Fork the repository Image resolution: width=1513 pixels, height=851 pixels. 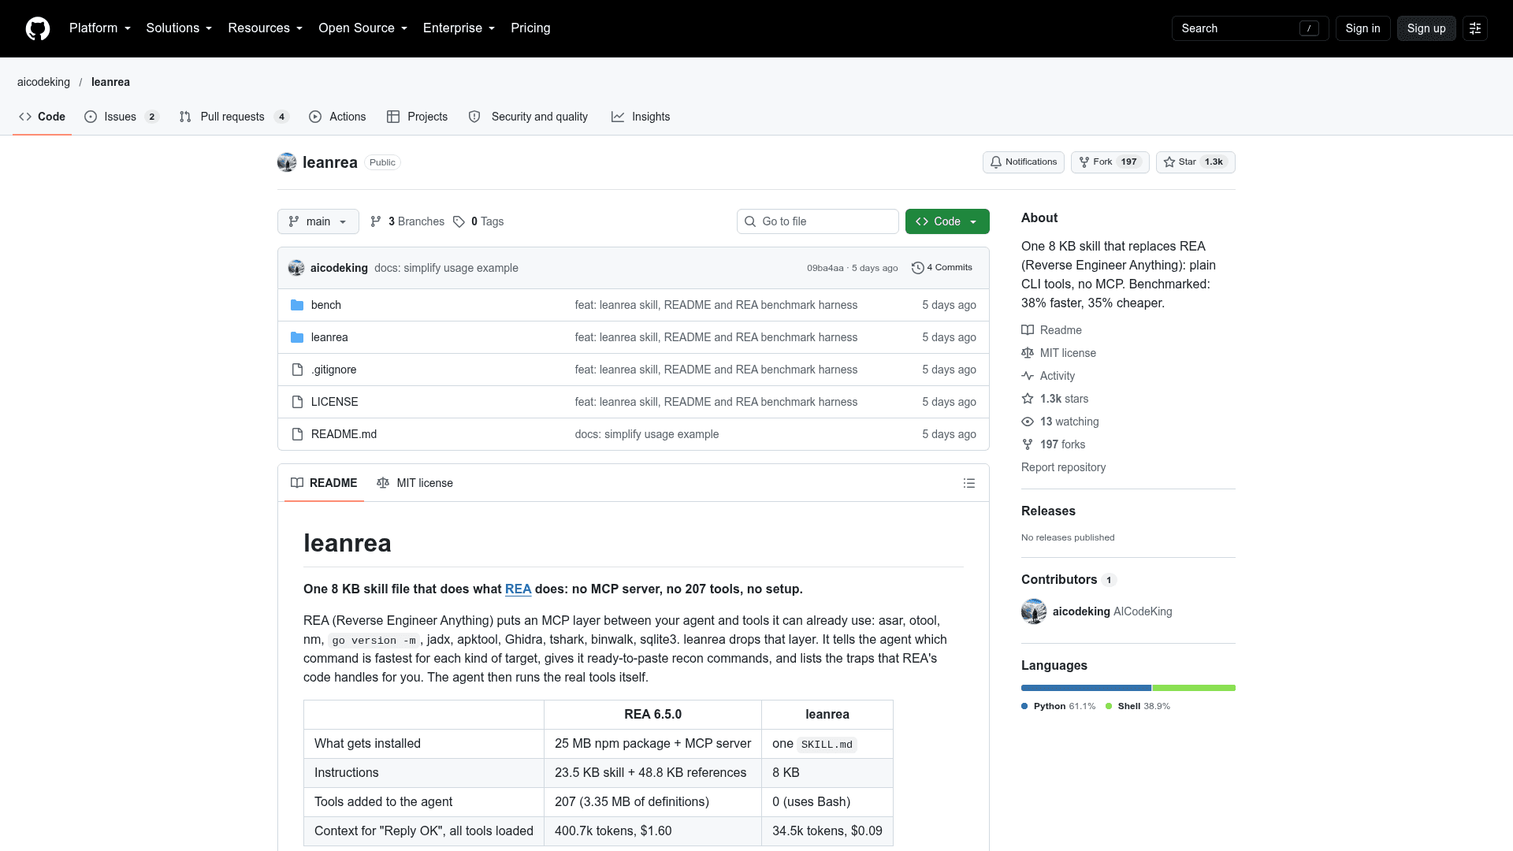1110,162
